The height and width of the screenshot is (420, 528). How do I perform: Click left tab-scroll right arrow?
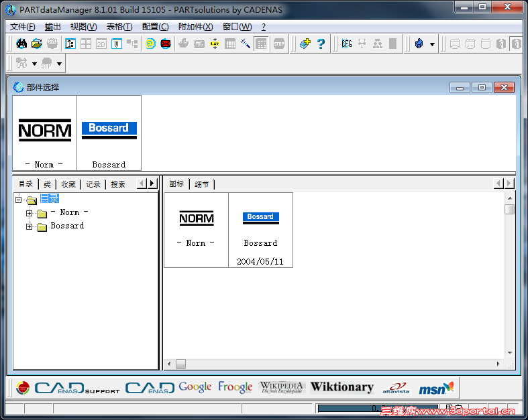(152, 184)
